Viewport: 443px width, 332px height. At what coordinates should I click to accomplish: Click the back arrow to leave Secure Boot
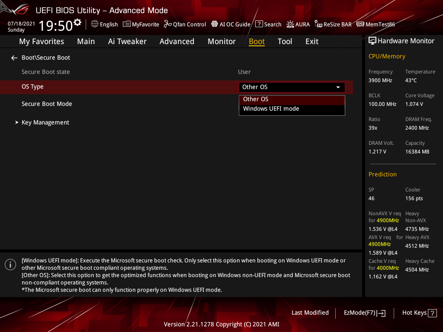(x=14, y=57)
